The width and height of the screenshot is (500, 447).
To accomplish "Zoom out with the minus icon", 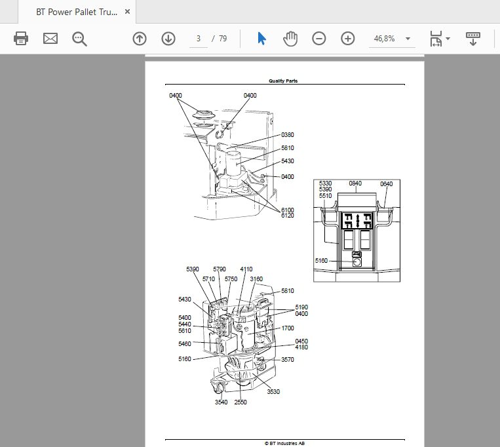I will (x=319, y=39).
